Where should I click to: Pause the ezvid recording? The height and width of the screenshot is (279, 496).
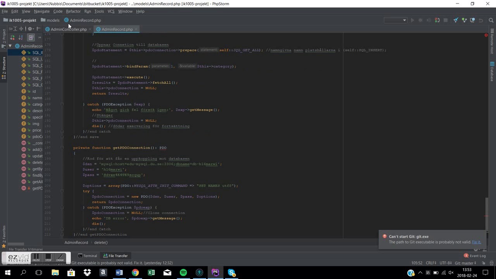pos(36,258)
